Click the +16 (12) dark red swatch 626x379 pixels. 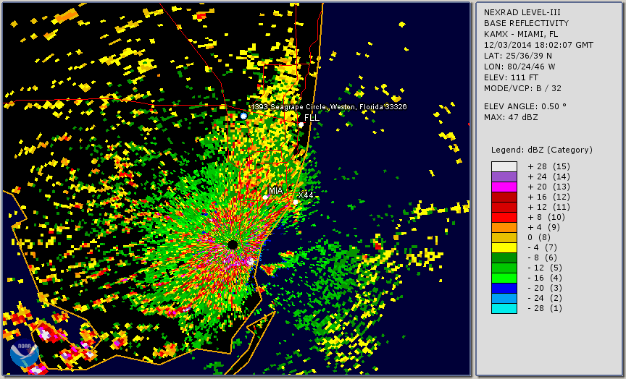[504, 197]
